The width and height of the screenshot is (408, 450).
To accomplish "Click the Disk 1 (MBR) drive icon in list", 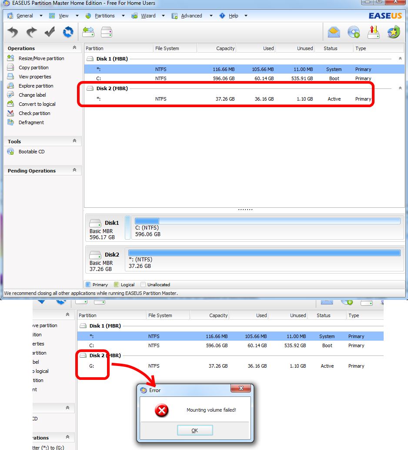I will (90, 59).
